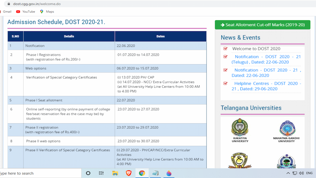
Task: Open the DOST 2020-21 Telugu notification link
Action: 266,59
